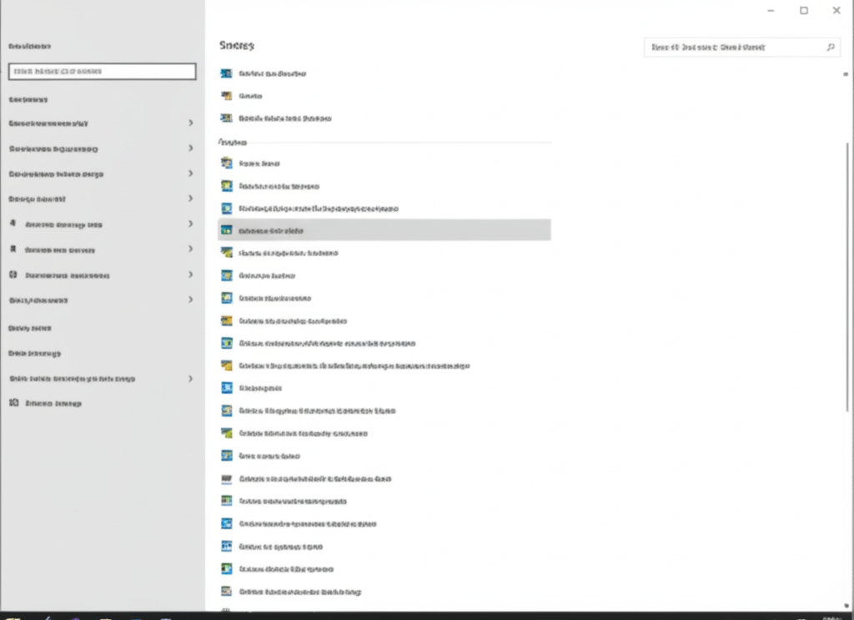Viewport: 854px width, 620px height.
Task: Click the icon of the first listed result
Action: 227,73
